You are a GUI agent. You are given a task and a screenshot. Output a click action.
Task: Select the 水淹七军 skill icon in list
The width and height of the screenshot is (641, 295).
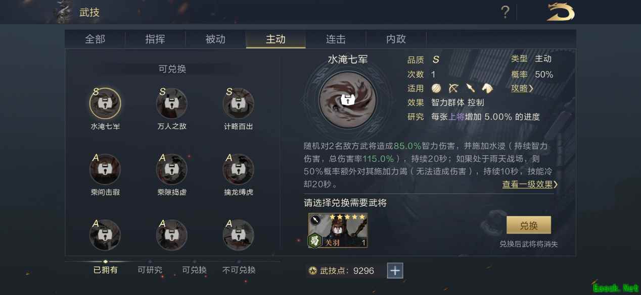click(105, 103)
